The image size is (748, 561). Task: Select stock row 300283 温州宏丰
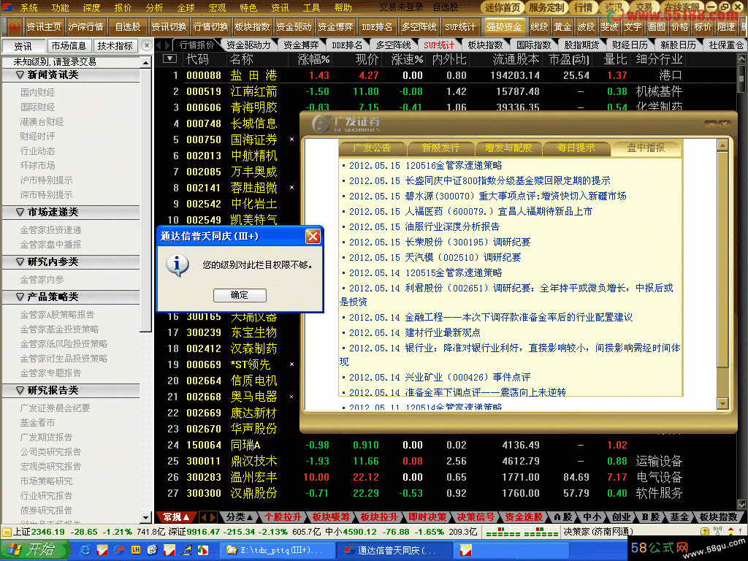pos(446,477)
